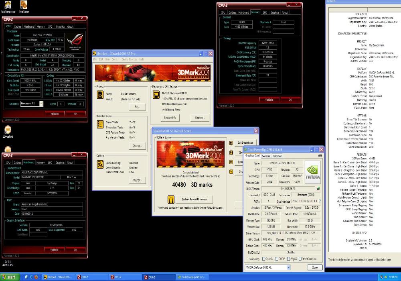Click the Online ResultBrowser button

pos(194,199)
